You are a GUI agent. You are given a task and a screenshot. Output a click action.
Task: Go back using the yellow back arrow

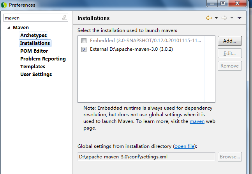(209, 18)
